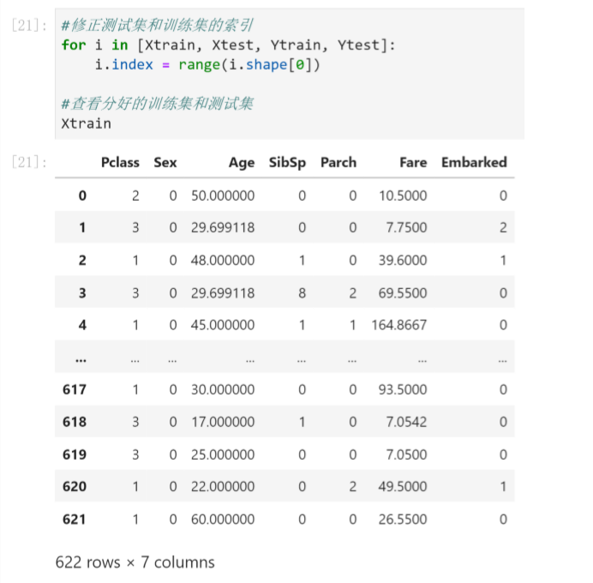Click Fare value 93.5000
Image resolution: width=593 pixels, height=583 pixels.
click(403, 389)
